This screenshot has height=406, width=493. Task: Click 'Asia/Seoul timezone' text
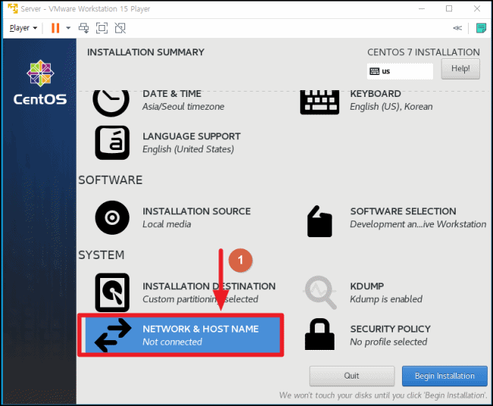coord(184,107)
